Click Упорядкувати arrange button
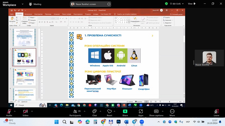Viewport: 225px width, 126px height. [x=135, y=20]
